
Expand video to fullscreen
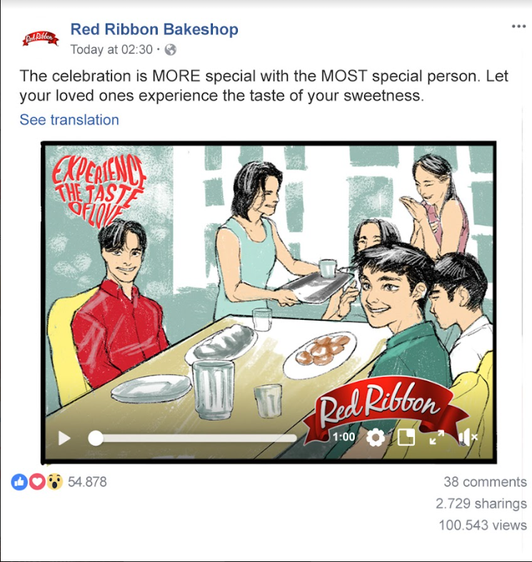(437, 437)
